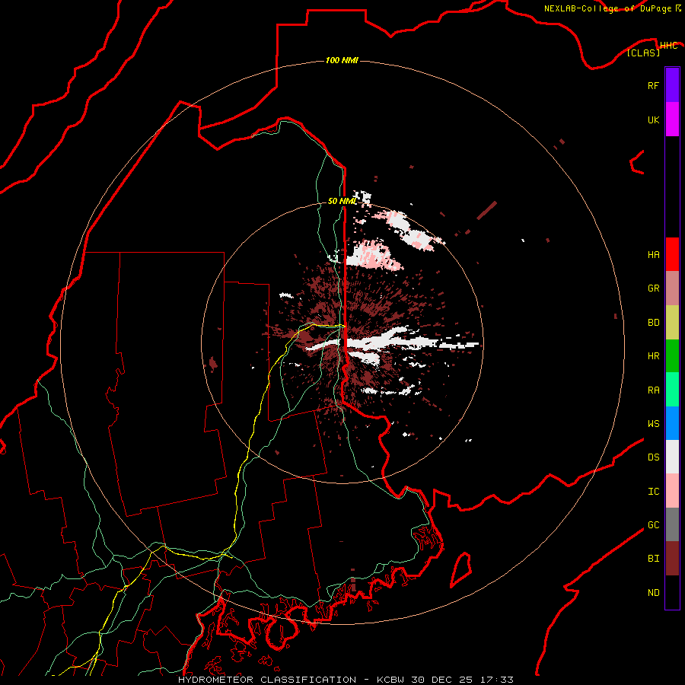Click the 100 NMI range ring label
The image size is (685, 685).
[342, 60]
